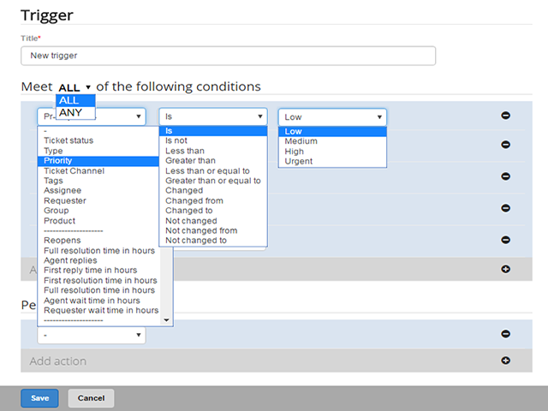Remove the action row with its minus icon
548x411 pixels.
coord(505,334)
